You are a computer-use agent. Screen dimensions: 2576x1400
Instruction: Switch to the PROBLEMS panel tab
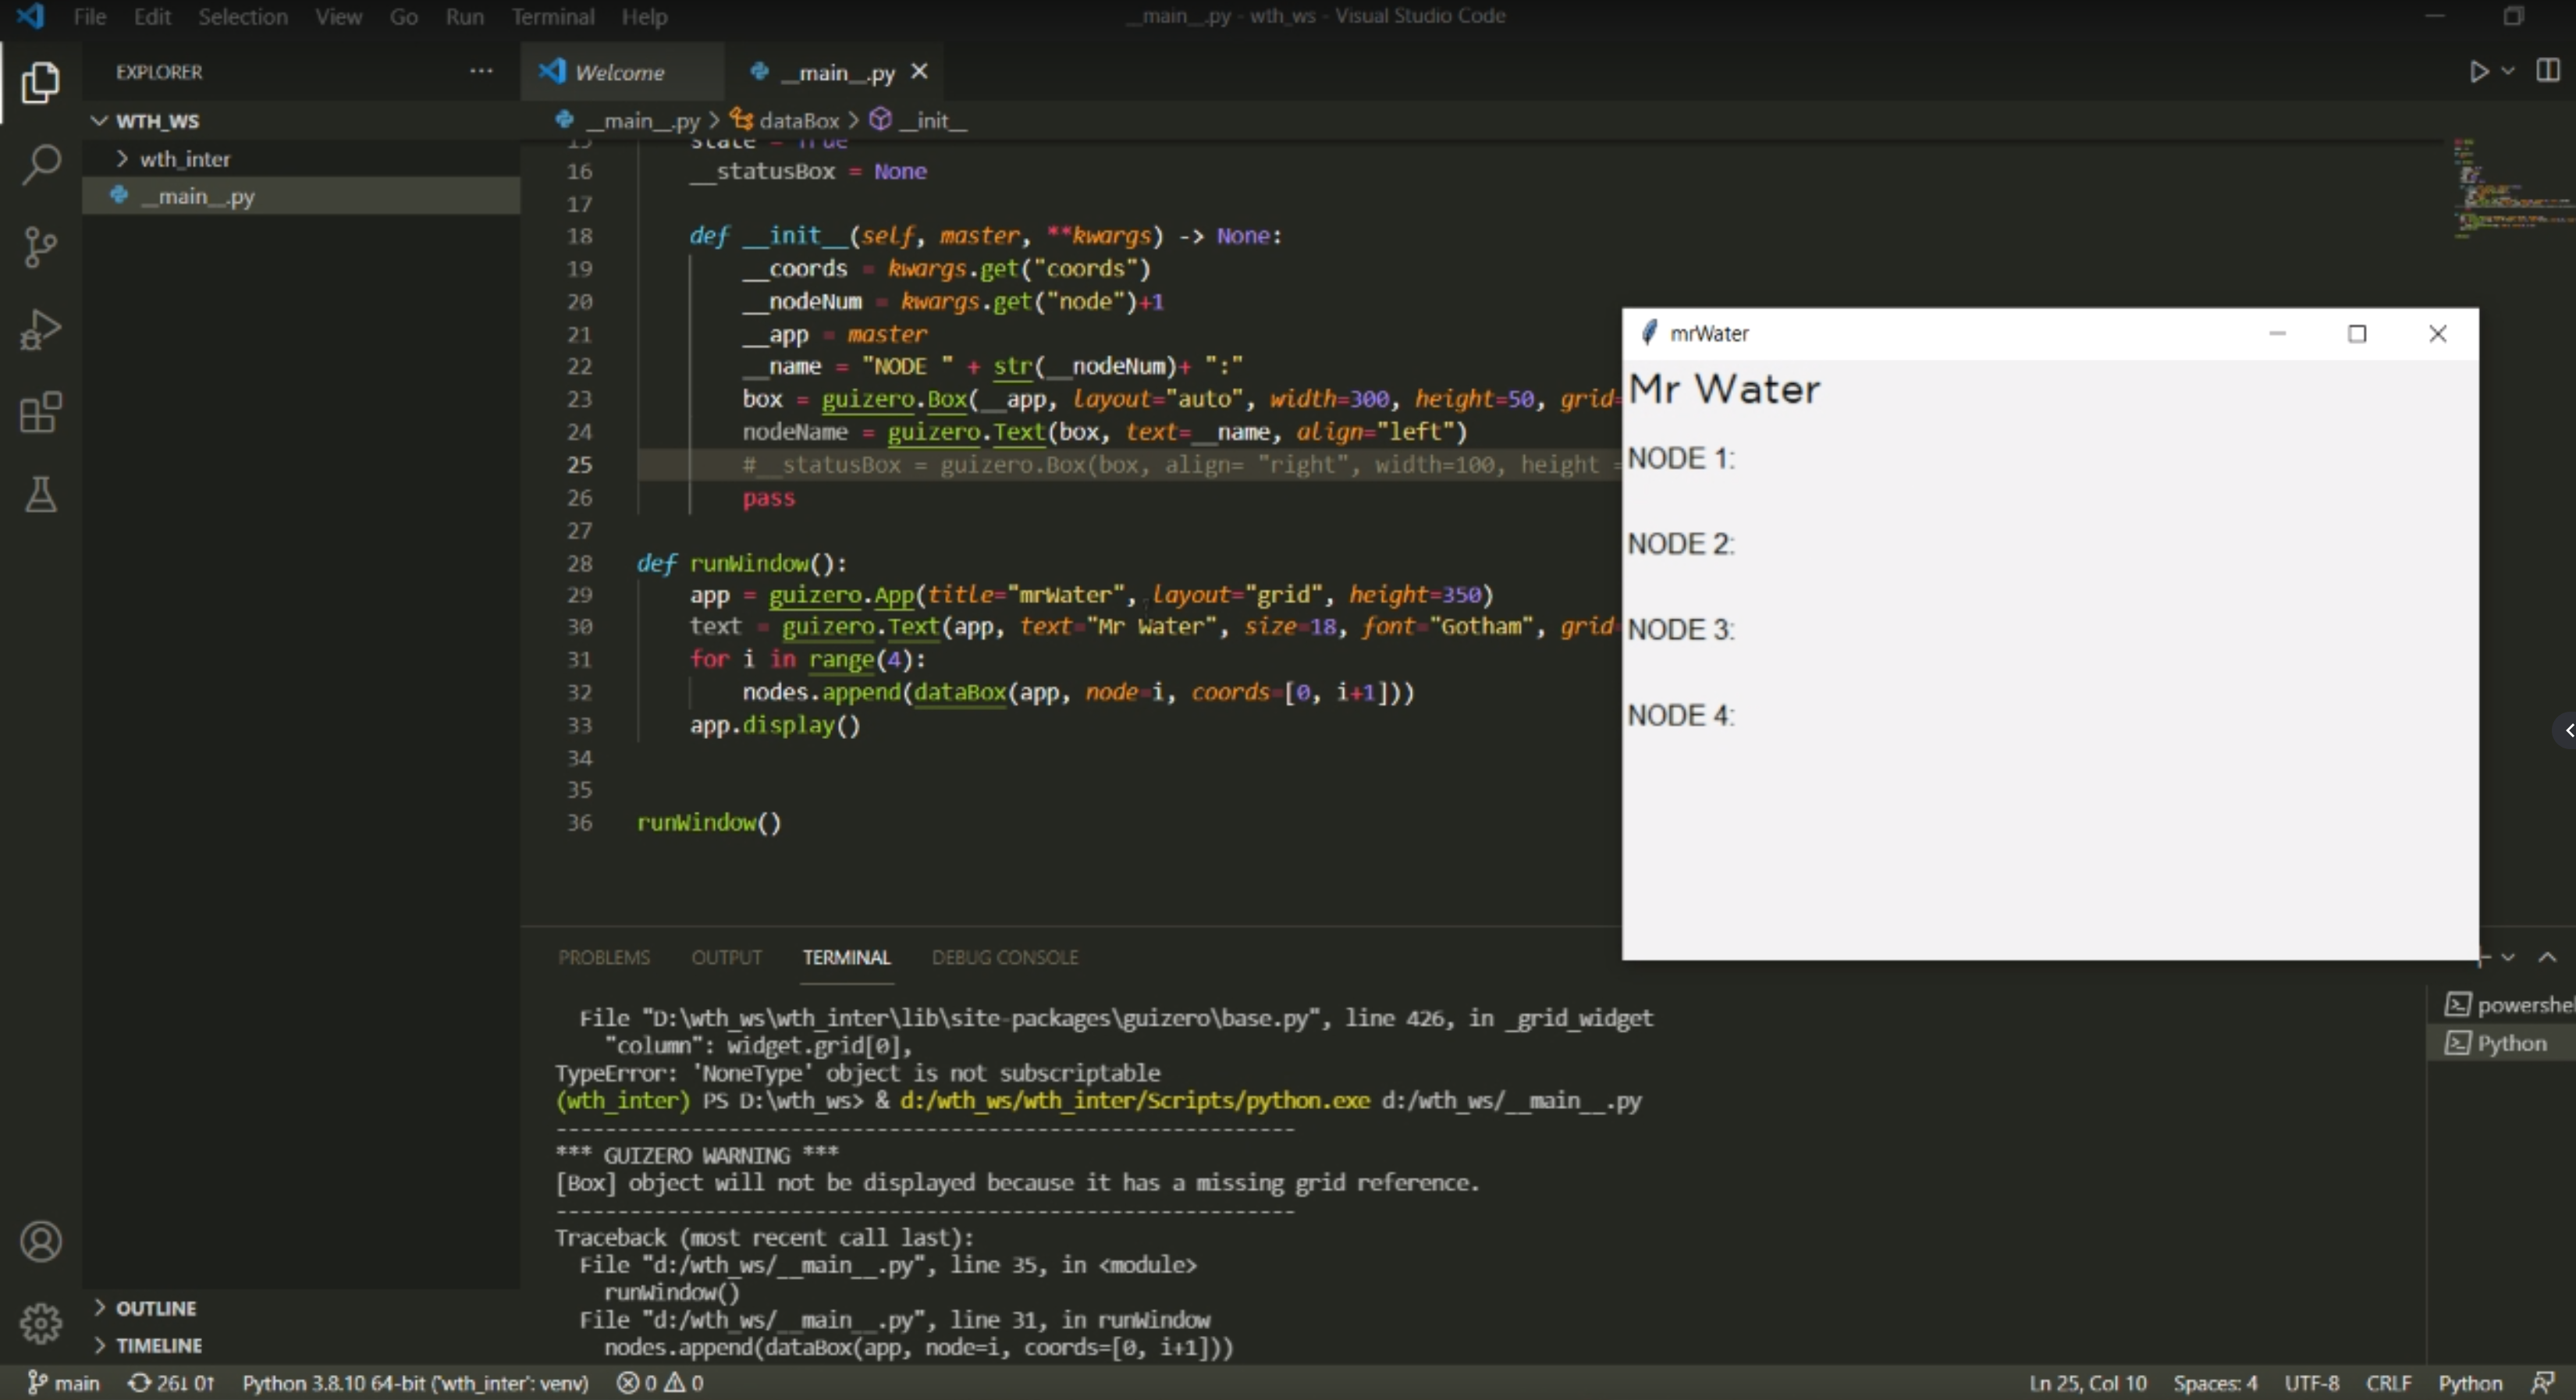[603, 957]
